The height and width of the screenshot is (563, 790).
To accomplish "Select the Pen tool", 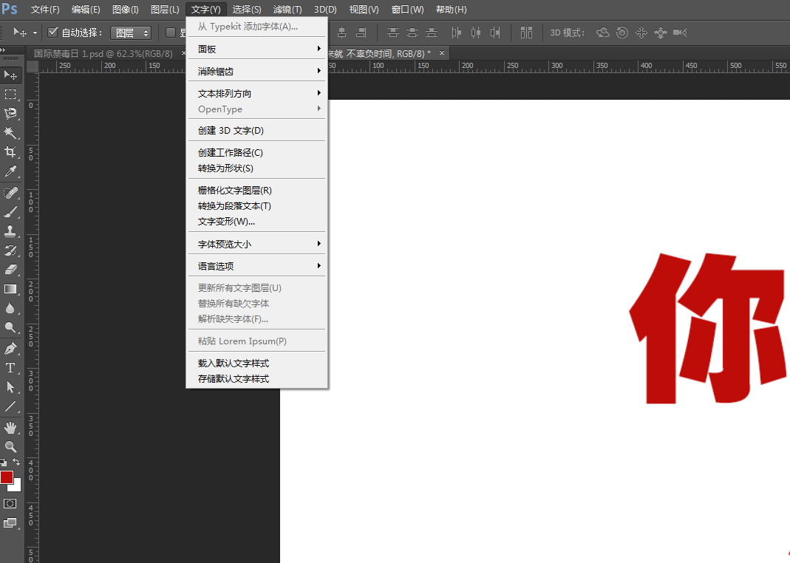I will pos(10,349).
